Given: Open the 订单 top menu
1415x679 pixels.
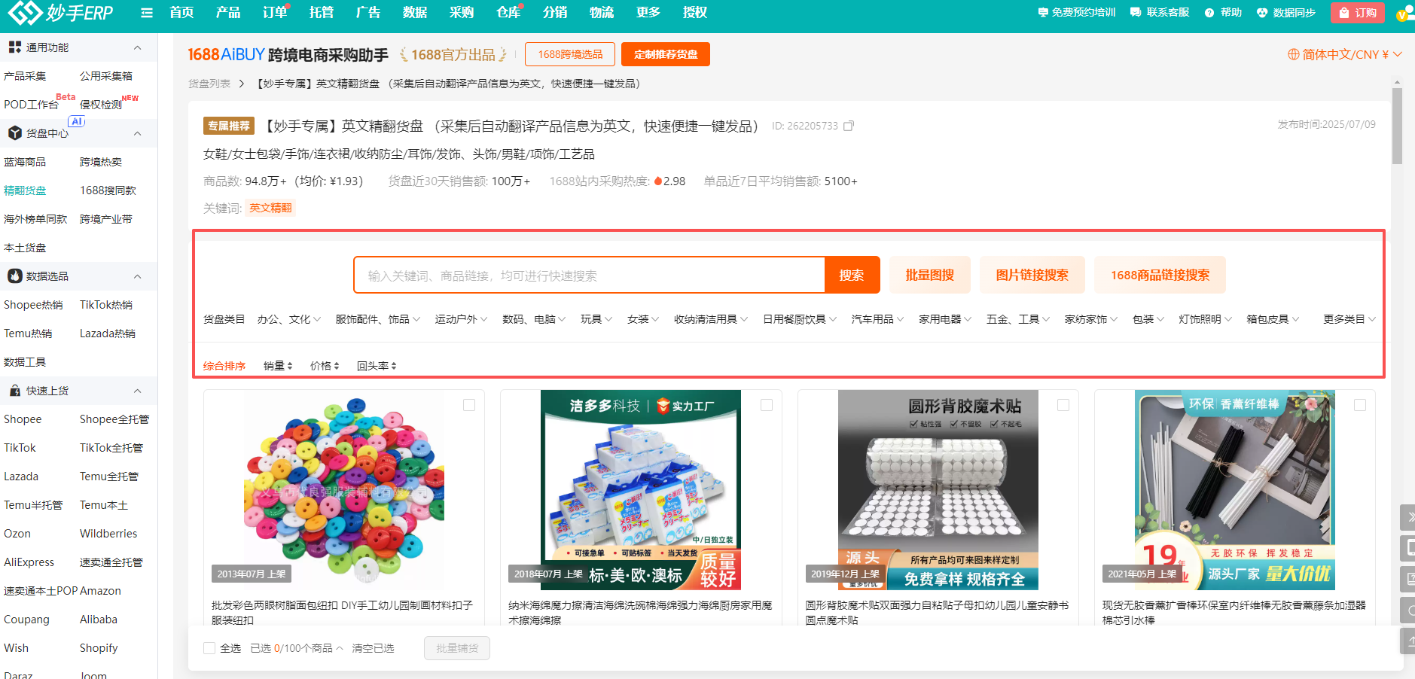Looking at the screenshot, I should click(275, 12).
